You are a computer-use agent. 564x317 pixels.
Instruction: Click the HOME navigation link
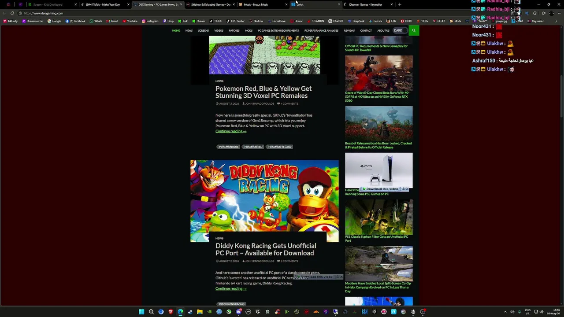click(x=176, y=30)
